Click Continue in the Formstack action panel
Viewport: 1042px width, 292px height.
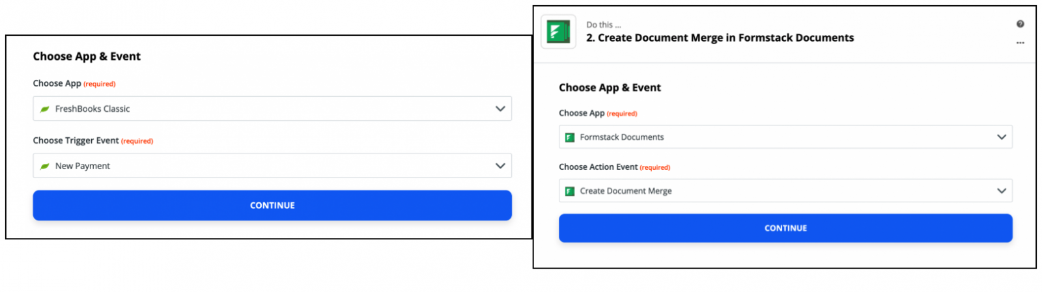(785, 228)
